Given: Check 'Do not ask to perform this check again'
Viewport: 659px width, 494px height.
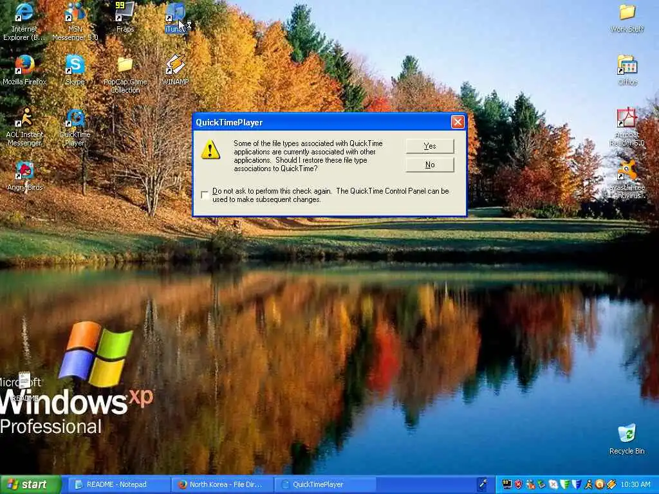Looking at the screenshot, I should pos(205,195).
